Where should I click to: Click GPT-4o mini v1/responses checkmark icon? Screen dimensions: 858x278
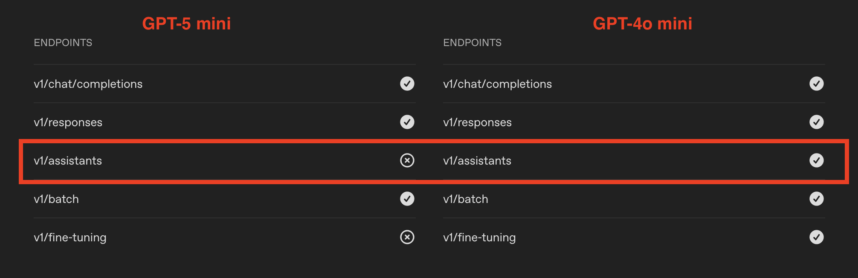point(817,122)
